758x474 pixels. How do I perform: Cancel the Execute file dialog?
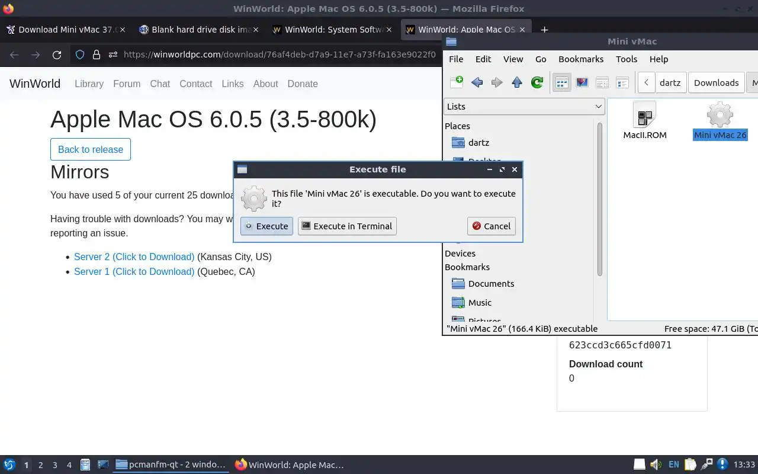click(491, 226)
